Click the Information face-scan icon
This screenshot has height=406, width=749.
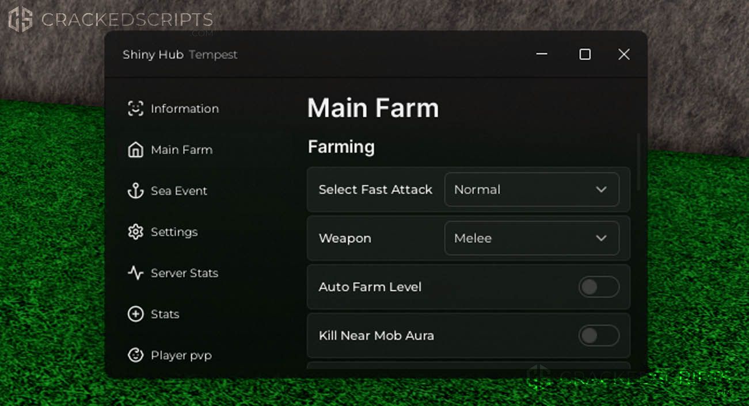(x=135, y=109)
